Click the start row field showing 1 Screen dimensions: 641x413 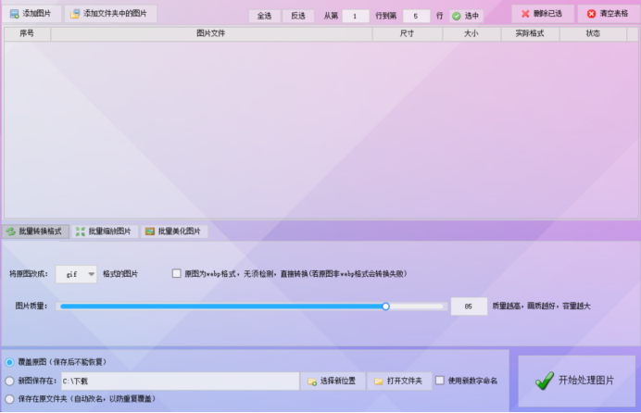(356, 16)
